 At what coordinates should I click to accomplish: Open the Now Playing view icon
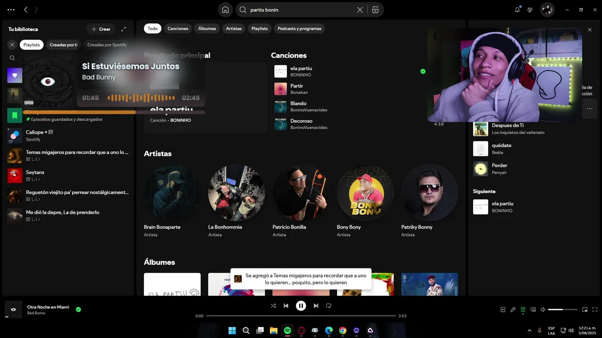(503, 309)
